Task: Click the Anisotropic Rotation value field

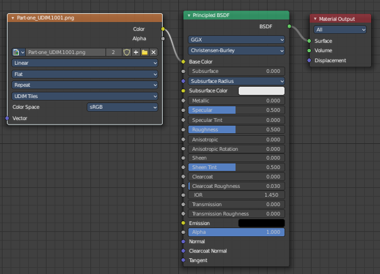Action: [x=236, y=149]
